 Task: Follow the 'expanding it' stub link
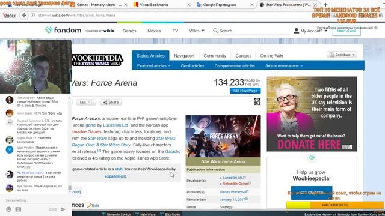pyautogui.click(x=115, y=176)
